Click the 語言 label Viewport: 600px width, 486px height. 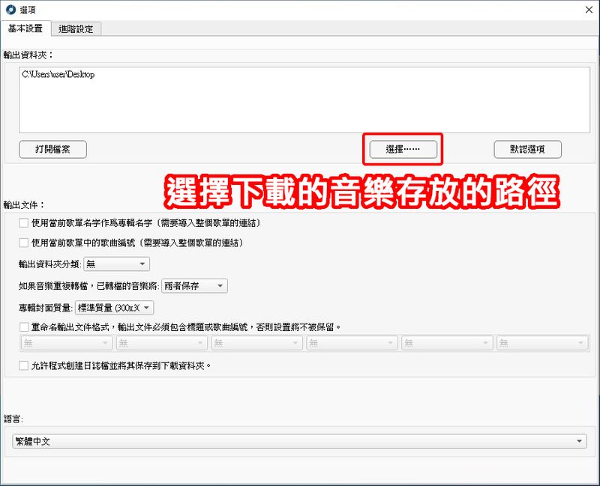tap(13, 419)
